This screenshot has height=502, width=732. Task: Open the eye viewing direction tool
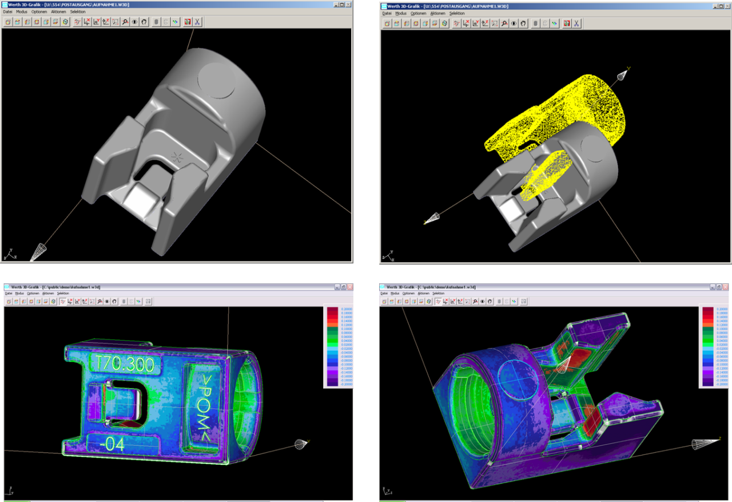[x=133, y=22]
